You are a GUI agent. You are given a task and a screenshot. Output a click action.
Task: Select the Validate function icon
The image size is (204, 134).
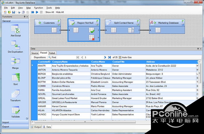click(x=15, y=110)
